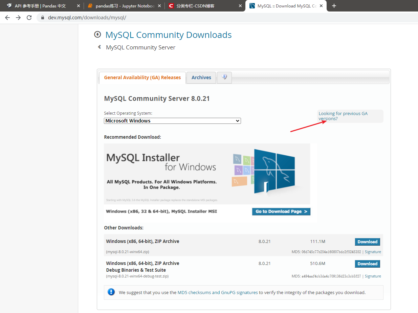This screenshot has width=418, height=313.
Task: Click Debug Binaries & Test Suite text
Action: (x=136, y=270)
